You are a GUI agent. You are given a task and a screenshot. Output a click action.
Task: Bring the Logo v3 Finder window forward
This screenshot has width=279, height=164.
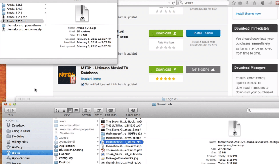pyautogui.click(x=169, y=99)
